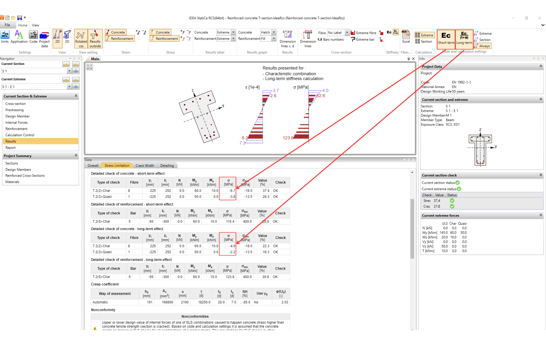The image size is (546, 345).
Task: Select Section calculation button
Action: click(x=424, y=42)
